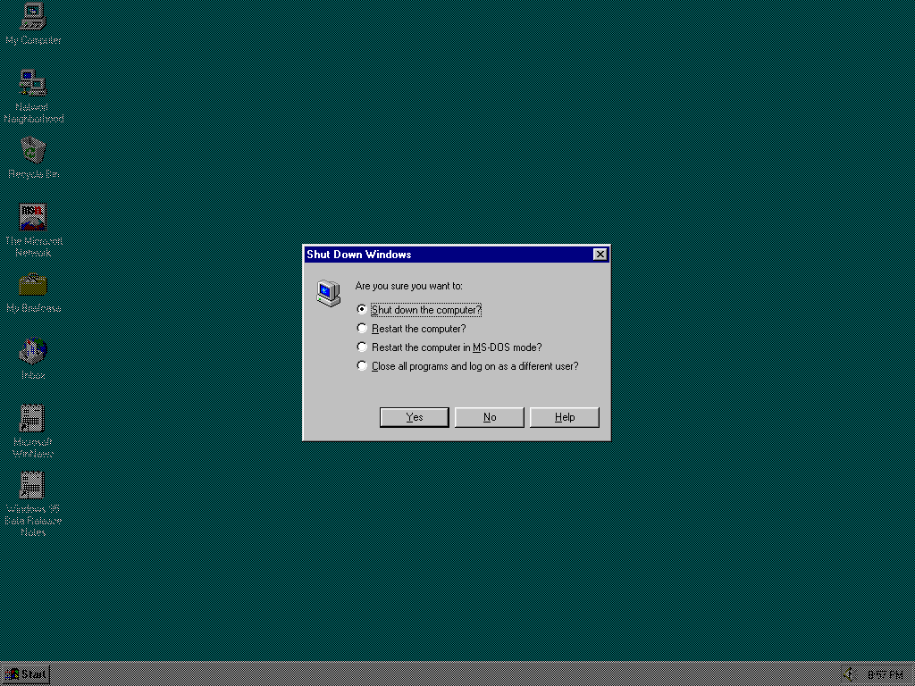Image resolution: width=915 pixels, height=686 pixels.
Task: Close the Shut Down Windows dialog
Action: pyautogui.click(x=600, y=255)
